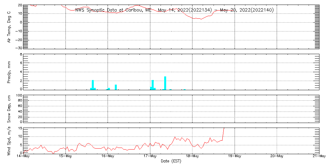Click the tallest cyan precipitation bar
Image resolution: width=329 pixels, height=164 pixels.
pos(165,83)
